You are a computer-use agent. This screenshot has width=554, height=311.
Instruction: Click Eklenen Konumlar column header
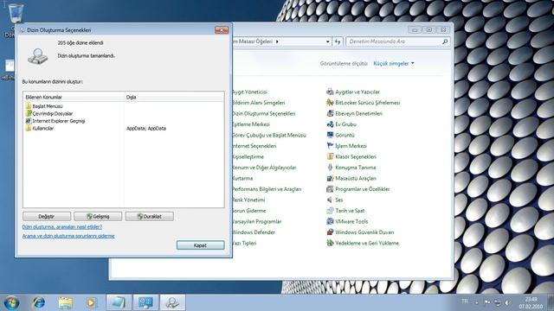[74, 97]
